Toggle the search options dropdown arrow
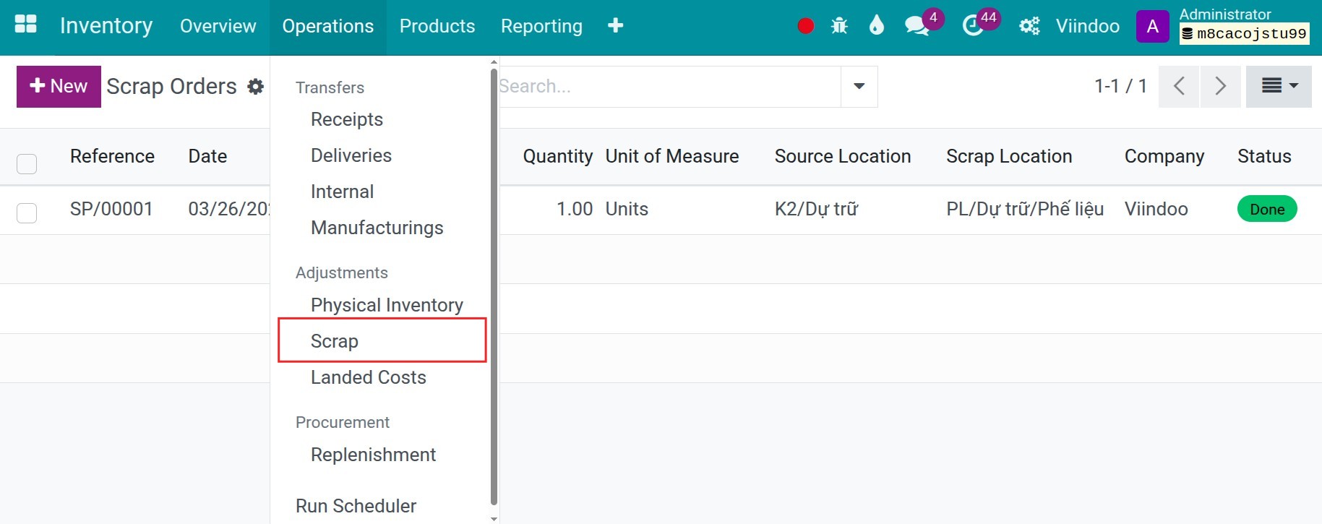The width and height of the screenshot is (1322, 524). (859, 86)
